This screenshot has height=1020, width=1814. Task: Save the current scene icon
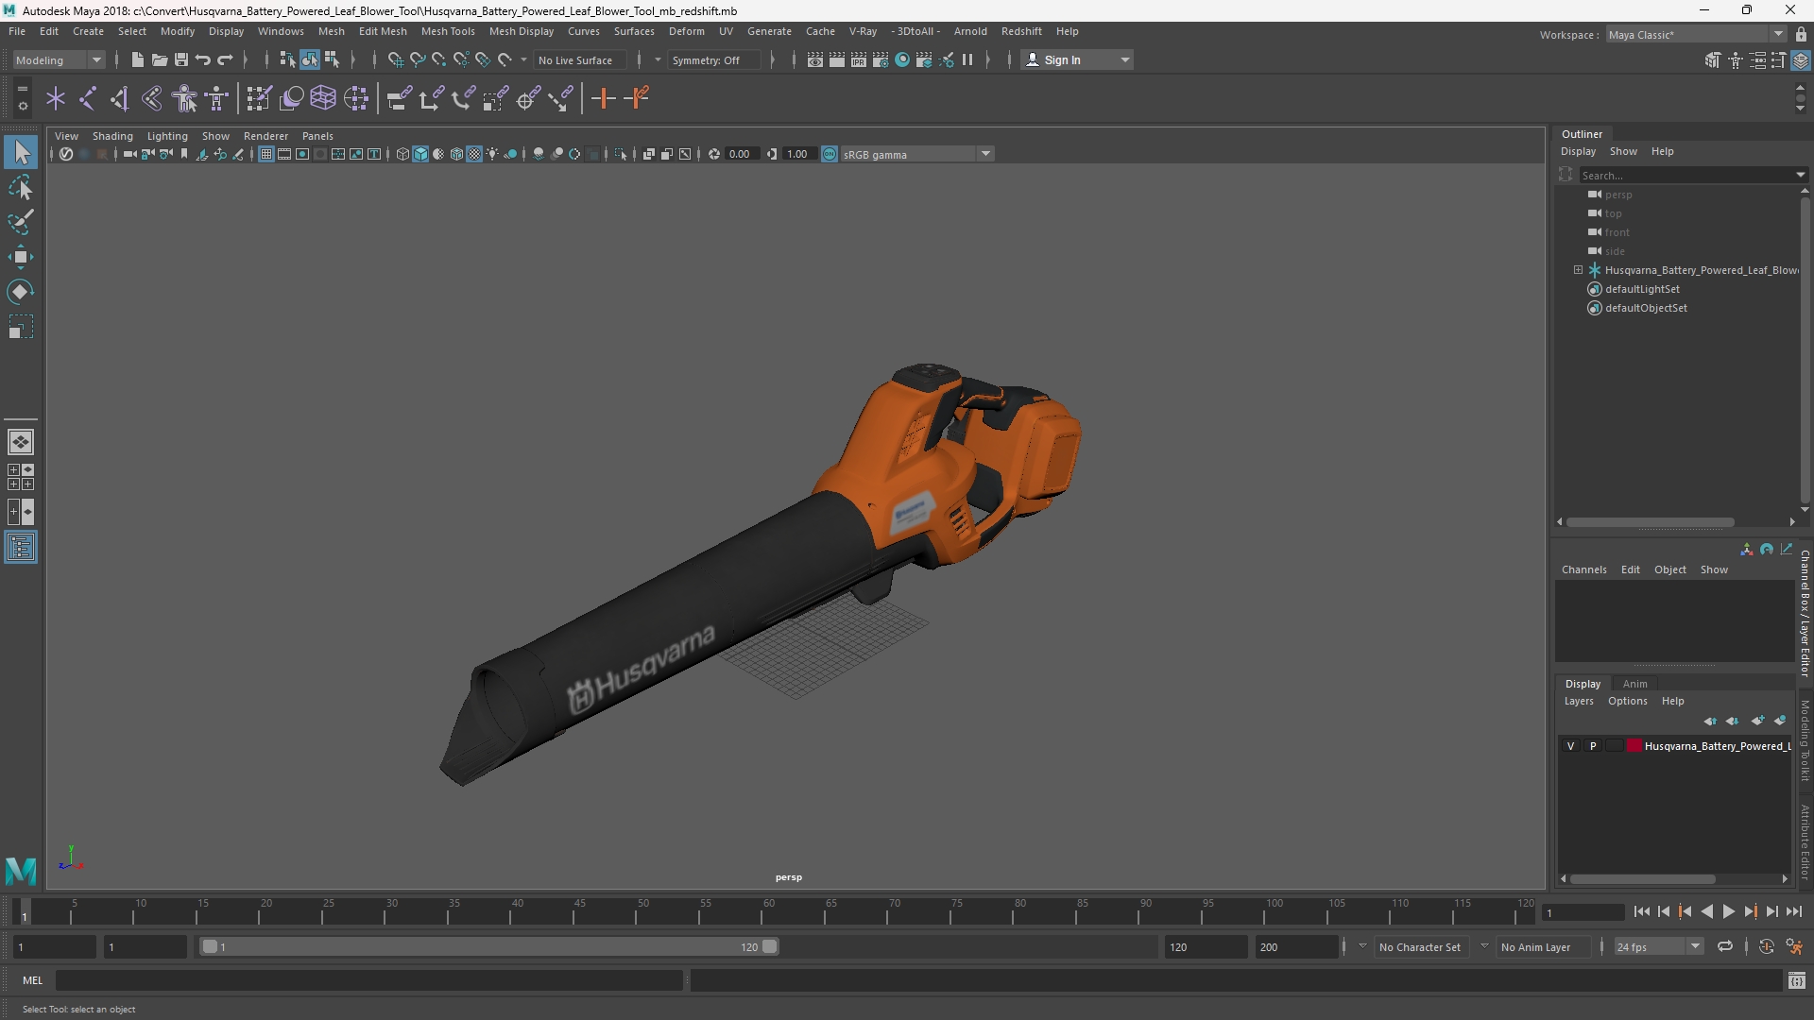(x=181, y=59)
